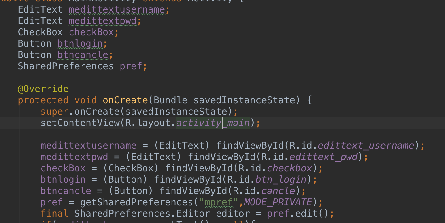Click edittext_pwd resource id

coord(324,157)
